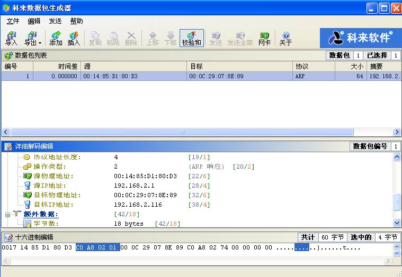Viewport: 402px width, 277px height.
Task: Open the 发送 menu
Action: (x=56, y=21)
